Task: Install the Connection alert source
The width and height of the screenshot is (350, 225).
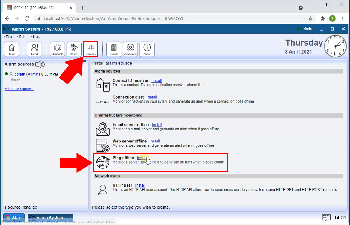Action: pos(152,97)
